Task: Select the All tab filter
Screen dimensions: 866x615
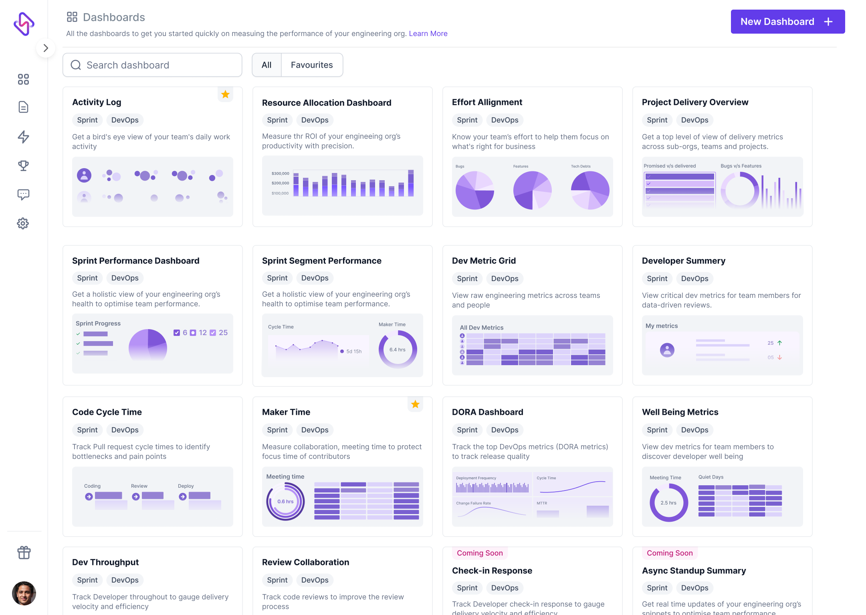Action: (266, 65)
